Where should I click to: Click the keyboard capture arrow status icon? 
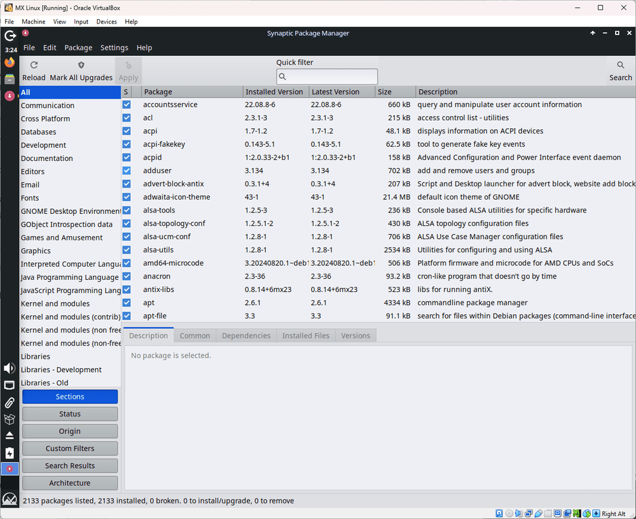[x=597, y=513]
